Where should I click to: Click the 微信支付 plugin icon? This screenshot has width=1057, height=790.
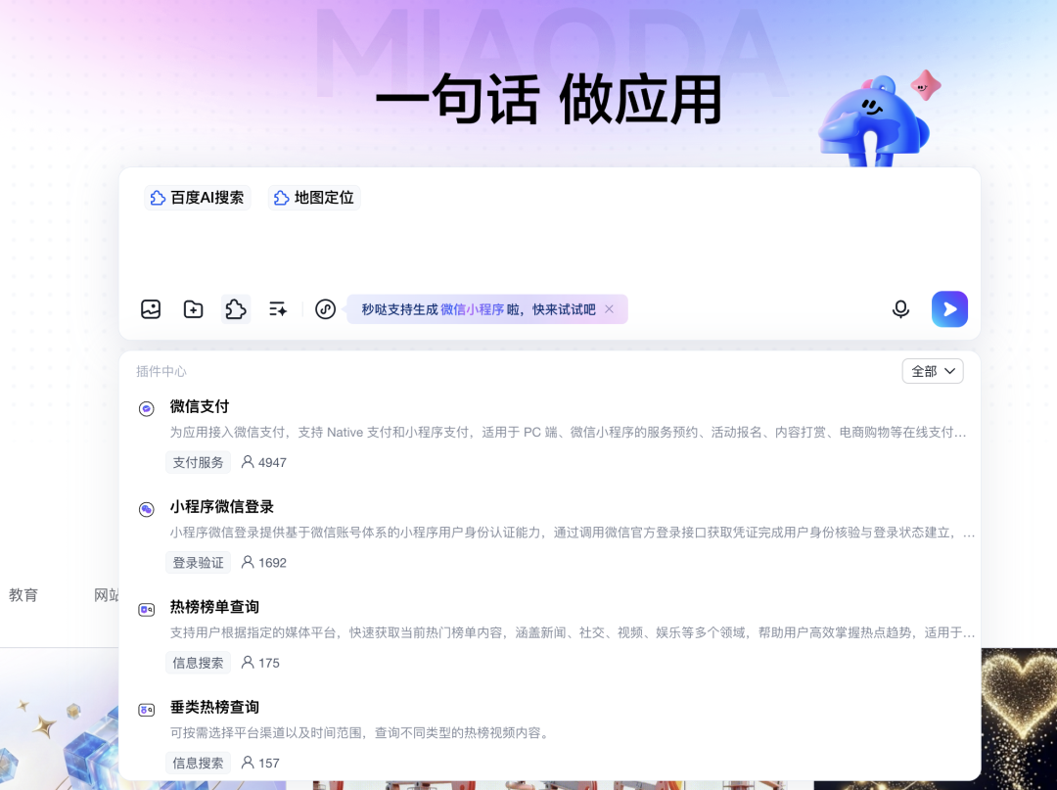pos(146,408)
